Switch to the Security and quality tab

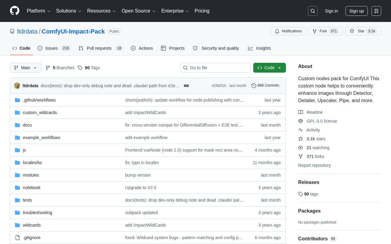[216, 48]
